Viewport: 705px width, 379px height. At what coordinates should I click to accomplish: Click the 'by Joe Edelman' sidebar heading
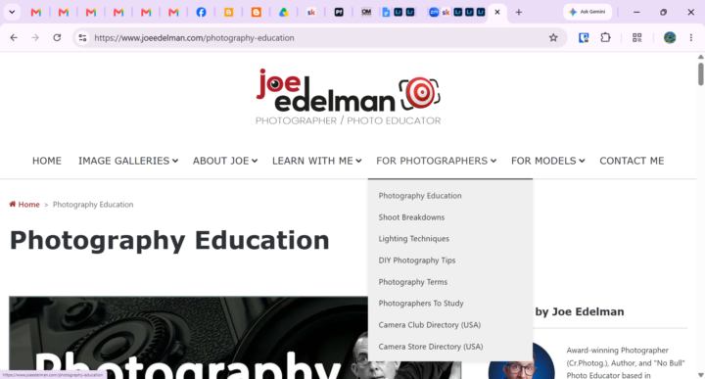tap(579, 312)
